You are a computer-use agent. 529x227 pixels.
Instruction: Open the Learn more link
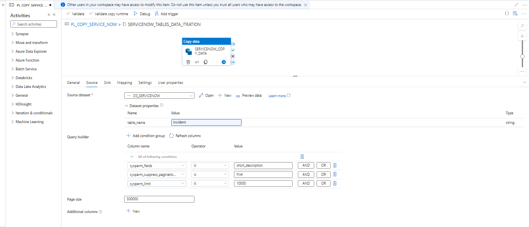(x=279, y=96)
